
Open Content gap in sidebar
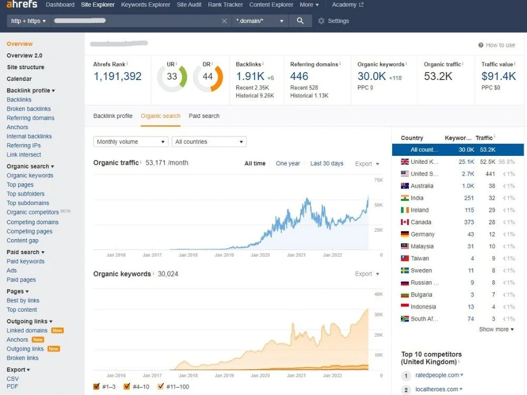tap(23, 241)
